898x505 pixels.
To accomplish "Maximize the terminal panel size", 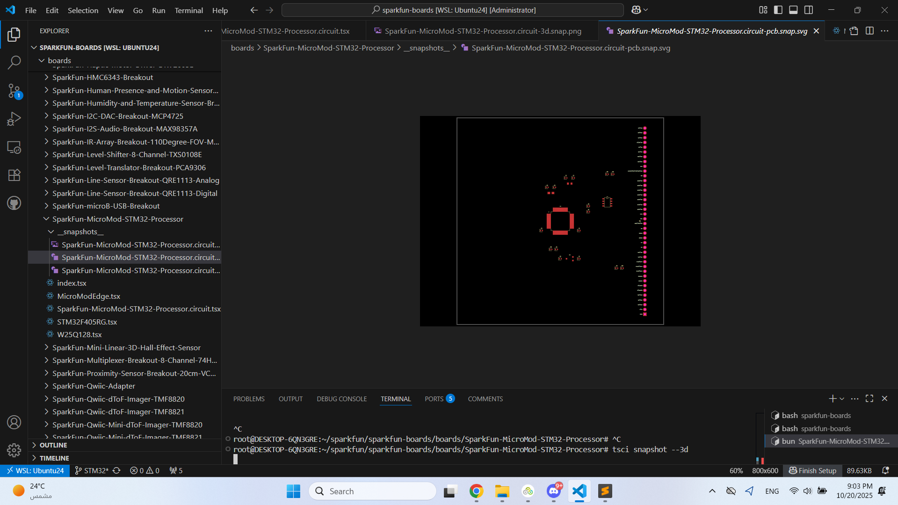I will [x=869, y=398].
